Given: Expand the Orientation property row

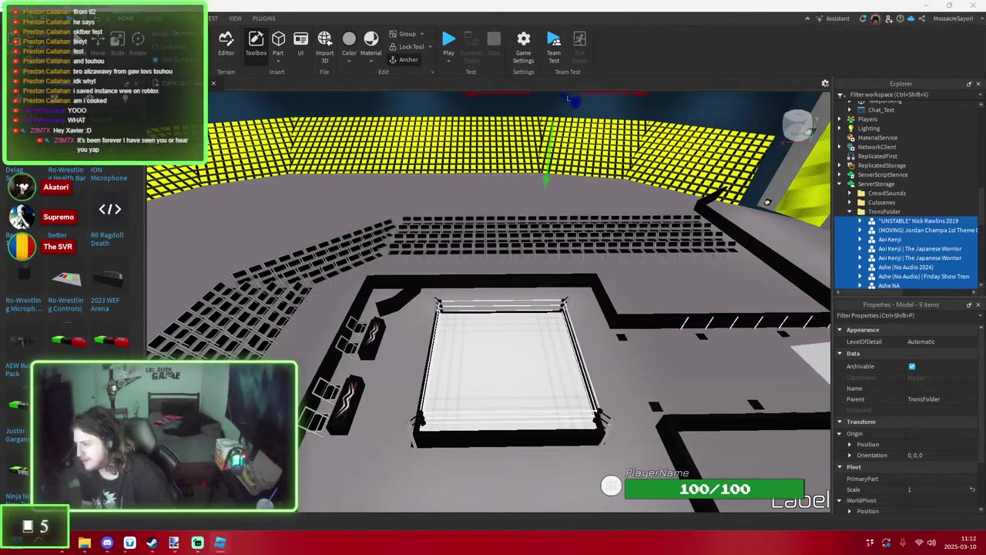Looking at the screenshot, I should [x=850, y=456].
